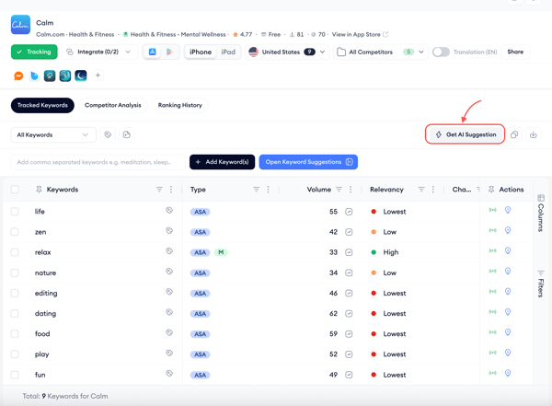Select the iPad device tab

coord(228,52)
